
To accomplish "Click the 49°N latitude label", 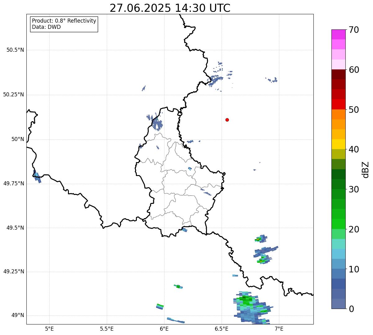I will (18, 315).
